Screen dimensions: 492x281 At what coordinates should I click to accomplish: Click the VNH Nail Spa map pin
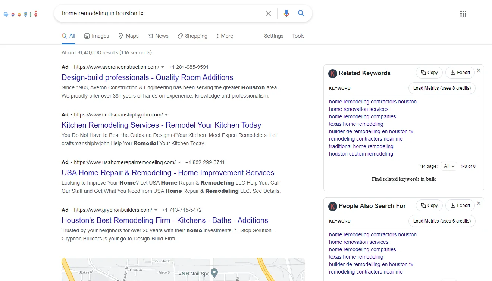pos(214,273)
